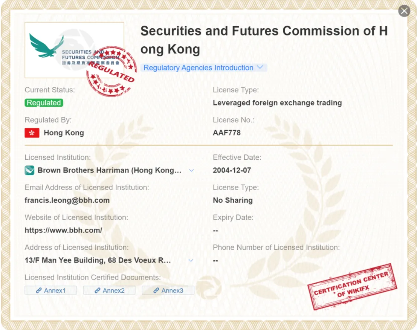
Task: Click the Certification Center of WikiFX stamp
Action: (352, 287)
